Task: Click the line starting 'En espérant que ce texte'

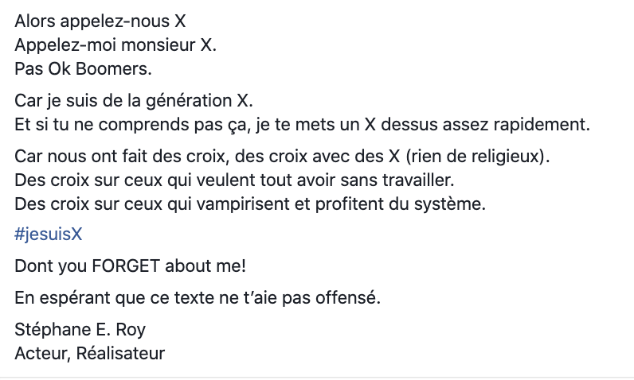Action: (198, 298)
